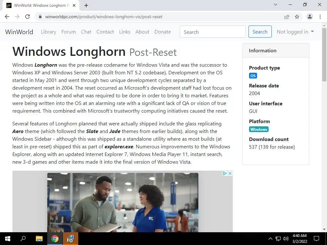Open Chrome's three-dot menu
The image size is (327, 245).
click(x=320, y=17)
